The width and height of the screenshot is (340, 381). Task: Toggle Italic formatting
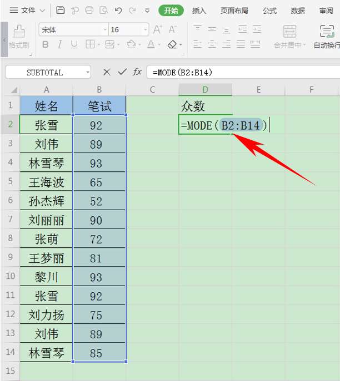[x=59, y=44]
